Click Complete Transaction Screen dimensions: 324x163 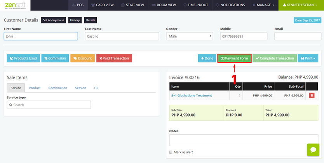click(275, 58)
